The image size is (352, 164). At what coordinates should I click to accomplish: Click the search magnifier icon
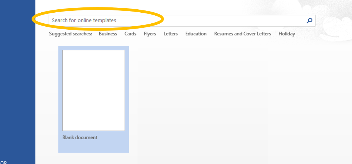[x=309, y=21]
